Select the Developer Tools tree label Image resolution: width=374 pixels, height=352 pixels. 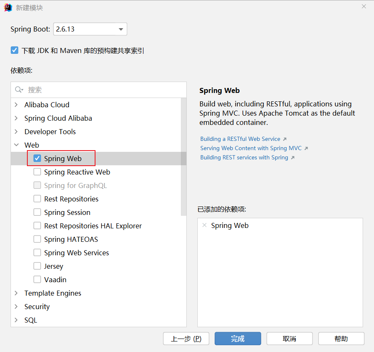[50, 132]
